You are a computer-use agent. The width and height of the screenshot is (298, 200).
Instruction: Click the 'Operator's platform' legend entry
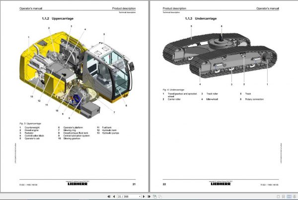tap(73, 128)
